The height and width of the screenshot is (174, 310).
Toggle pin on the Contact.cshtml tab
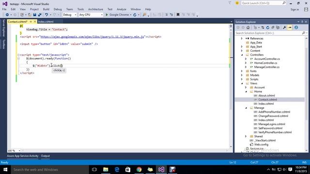point(31,22)
